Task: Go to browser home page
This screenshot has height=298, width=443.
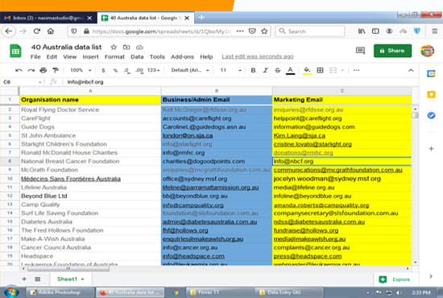Action: click(x=51, y=31)
